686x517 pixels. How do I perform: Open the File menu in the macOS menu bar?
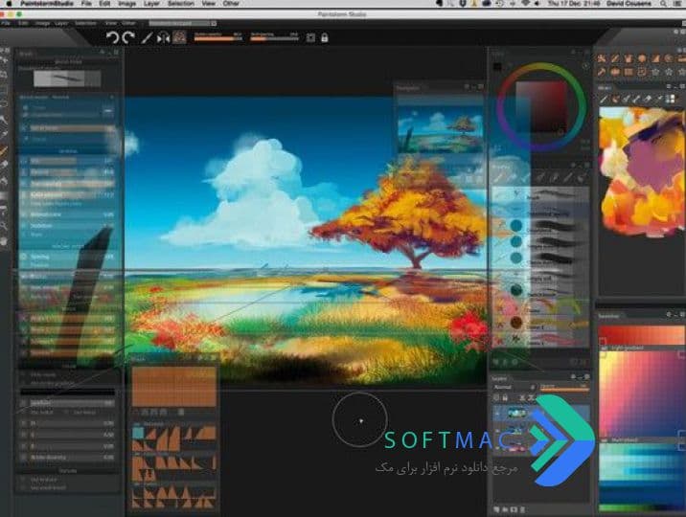tap(86, 4)
